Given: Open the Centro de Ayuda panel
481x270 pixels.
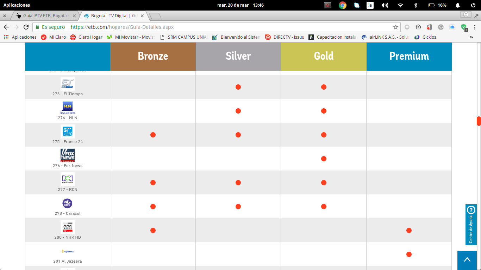Looking at the screenshot, I should click(471, 224).
